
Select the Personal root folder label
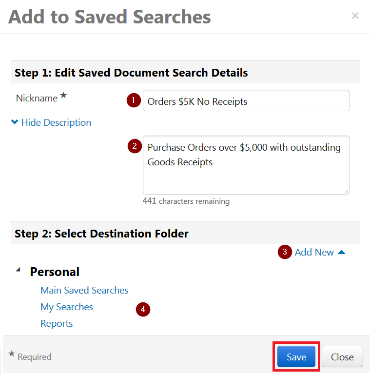(55, 272)
